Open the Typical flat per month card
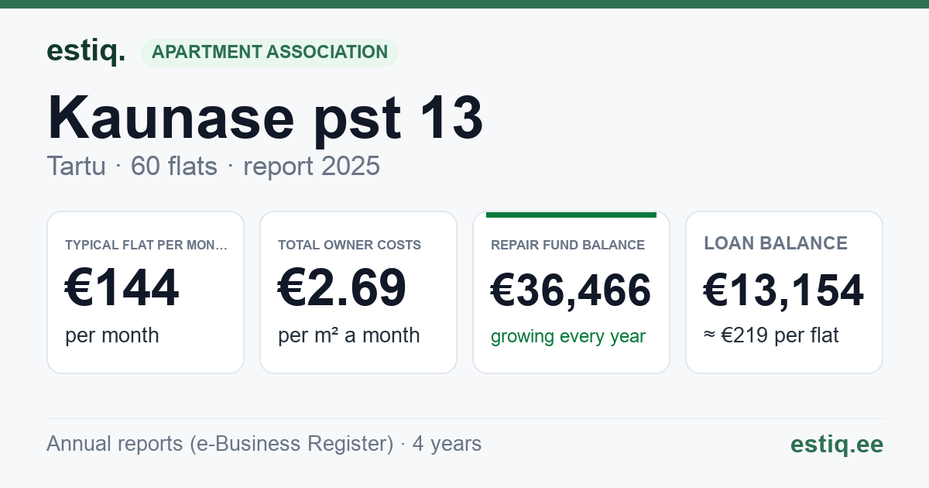 (x=146, y=292)
